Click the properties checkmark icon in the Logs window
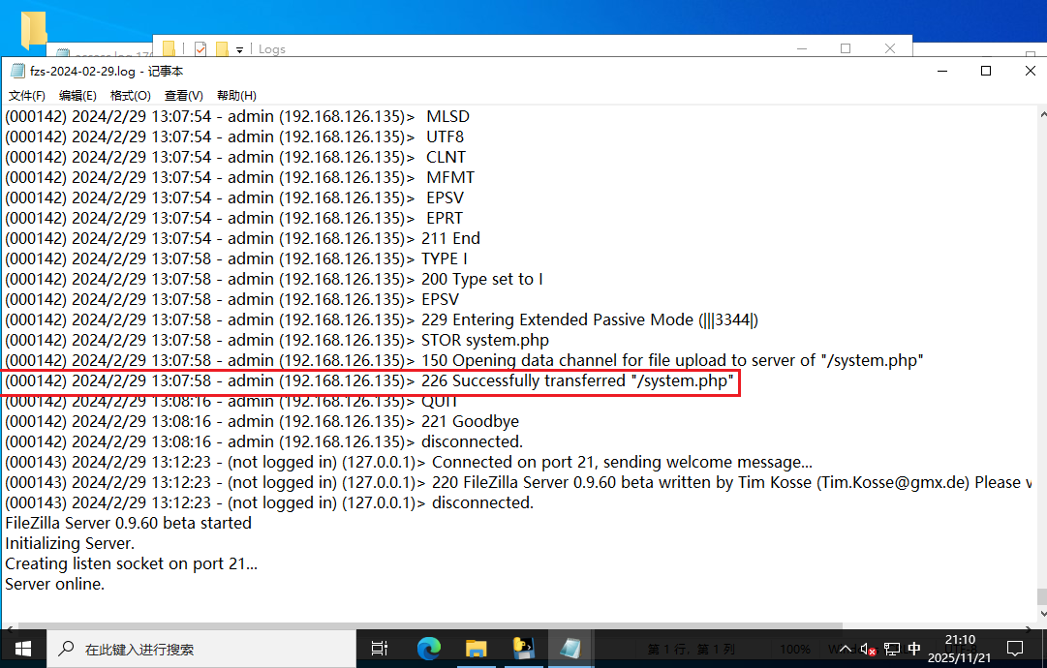Viewport: 1047px width, 668px height. tap(200, 48)
